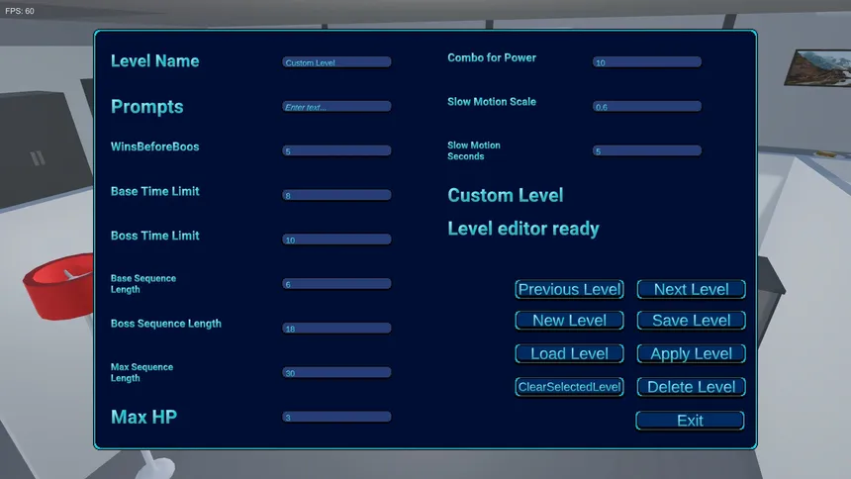Click the Prompts label

pyautogui.click(x=147, y=107)
